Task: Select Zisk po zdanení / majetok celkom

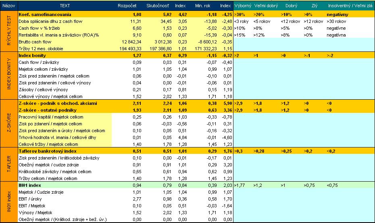Action: click(x=50, y=124)
